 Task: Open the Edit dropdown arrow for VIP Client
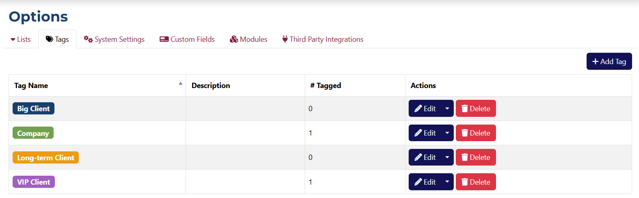[447, 182]
